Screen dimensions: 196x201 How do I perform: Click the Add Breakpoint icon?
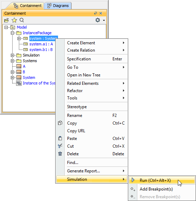click(133, 189)
